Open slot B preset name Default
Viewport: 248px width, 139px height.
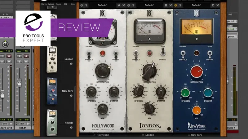point(149,5)
